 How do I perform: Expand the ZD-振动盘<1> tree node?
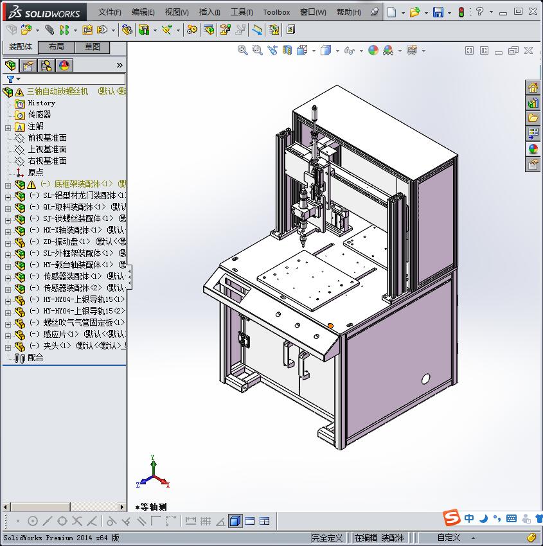tap(8, 243)
